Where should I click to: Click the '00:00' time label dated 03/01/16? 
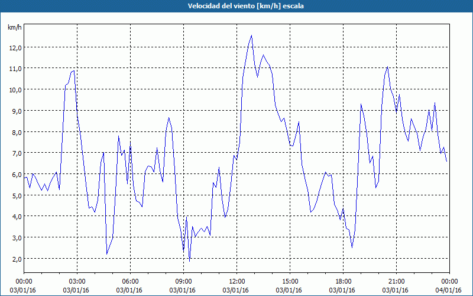pos(24,282)
